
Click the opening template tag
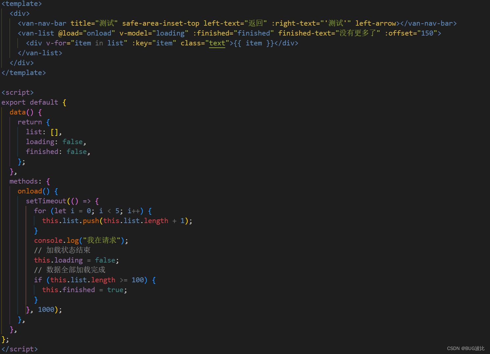pyautogui.click(x=21, y=4)
